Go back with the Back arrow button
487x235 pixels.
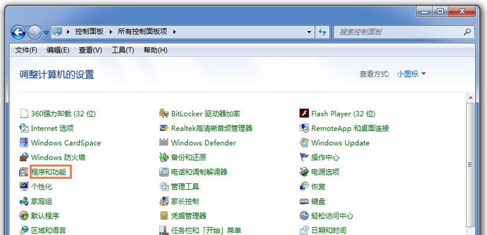[19, 32]
